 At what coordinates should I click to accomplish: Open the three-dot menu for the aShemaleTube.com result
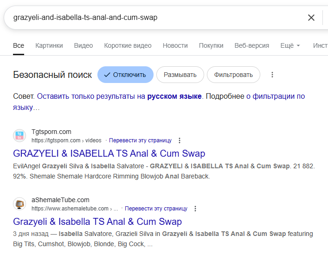(x=195, y=209)
